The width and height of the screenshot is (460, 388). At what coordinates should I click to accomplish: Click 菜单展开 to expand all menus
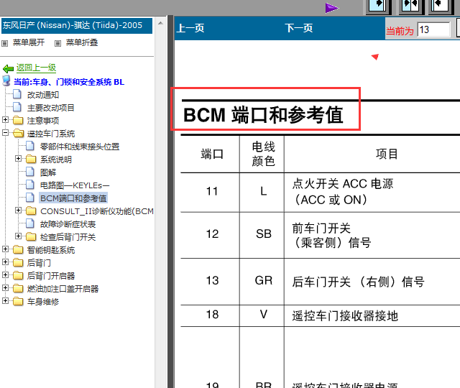29,43
